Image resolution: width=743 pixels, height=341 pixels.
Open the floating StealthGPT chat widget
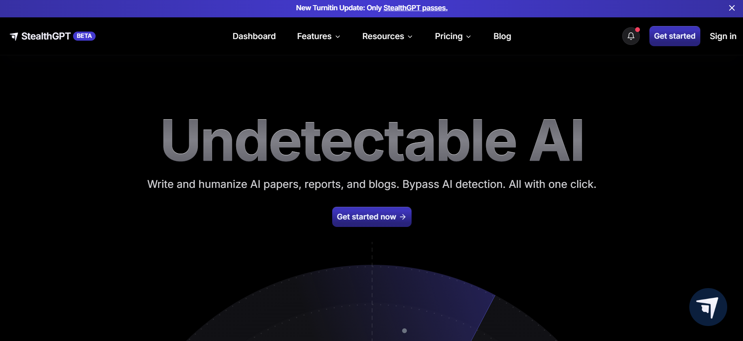708,307
